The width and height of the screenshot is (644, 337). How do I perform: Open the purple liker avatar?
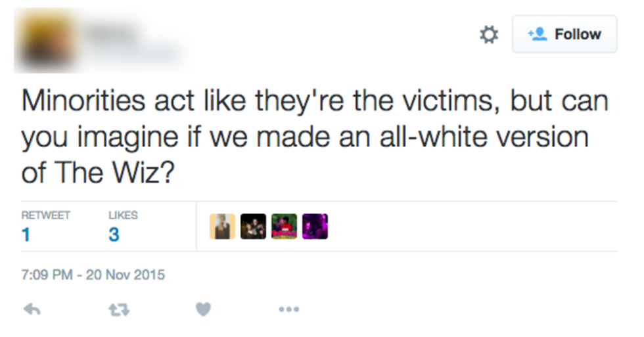coord(315,227)
